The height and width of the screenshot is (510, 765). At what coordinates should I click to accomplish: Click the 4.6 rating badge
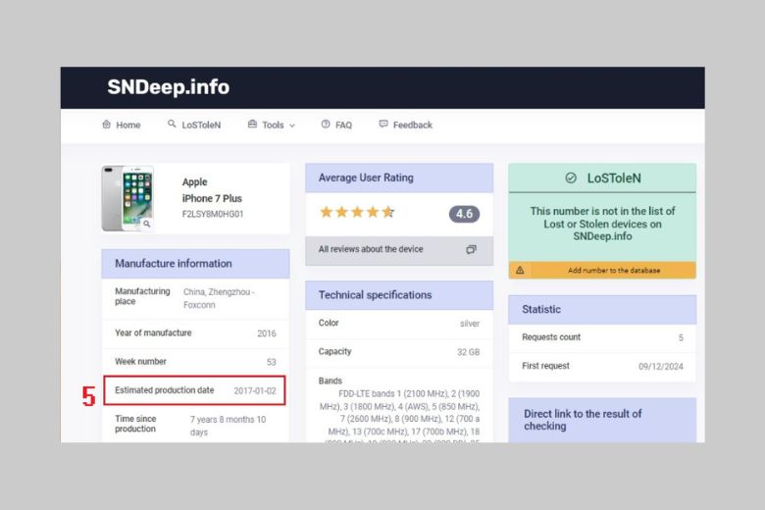[x=464, y=214]
